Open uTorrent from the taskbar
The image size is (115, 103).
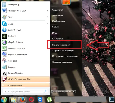[49, 100]
